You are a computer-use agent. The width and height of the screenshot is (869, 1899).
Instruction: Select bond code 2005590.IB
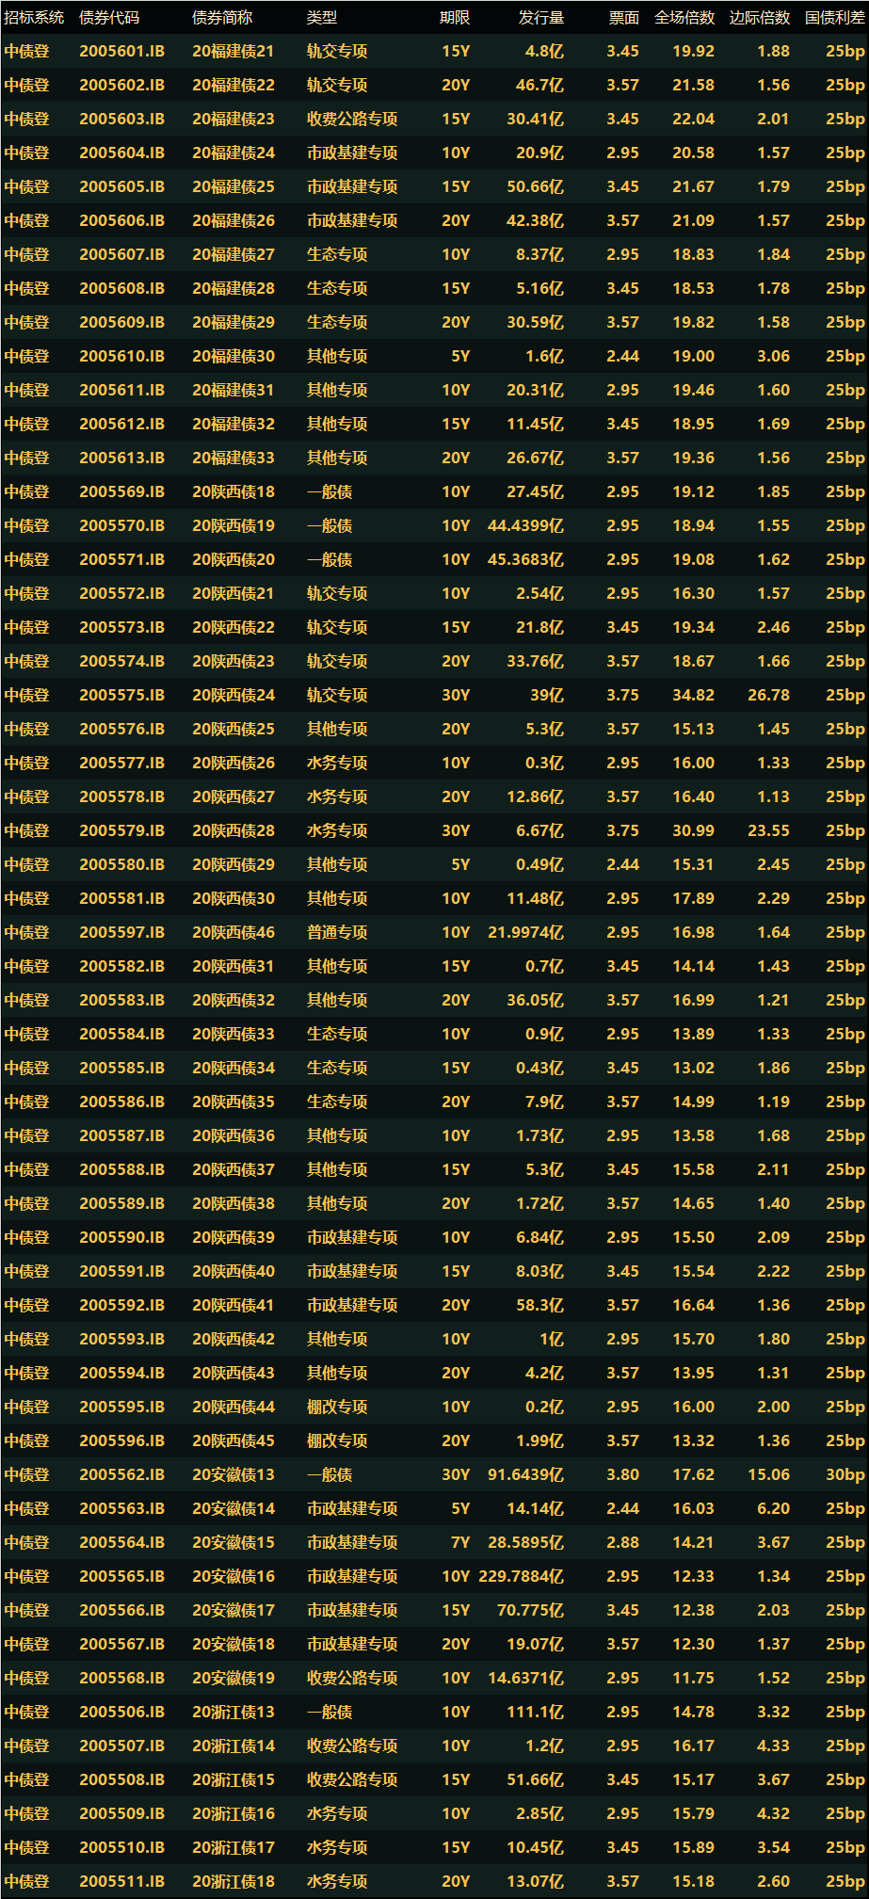pyautogui.click(x=121, y=1238)
